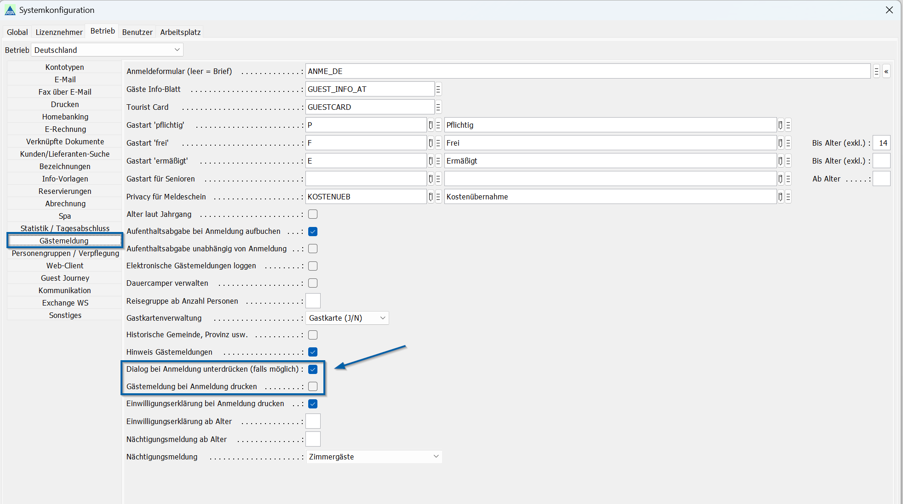Screen dimensions: 903x504
Task: Open Reservierungen settings section
Action: [65, 191]
